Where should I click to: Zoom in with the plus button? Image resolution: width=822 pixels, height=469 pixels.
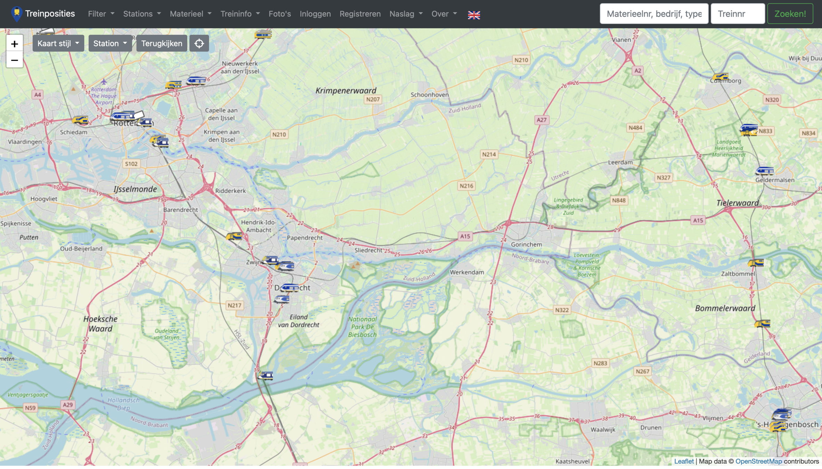tap(14, 44)
